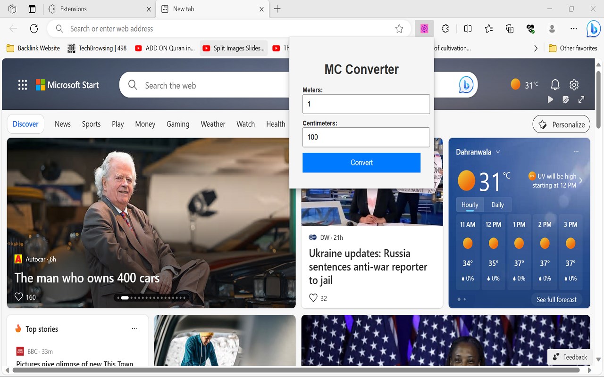Expand favorites bar overflow chevron

[536, 48]
